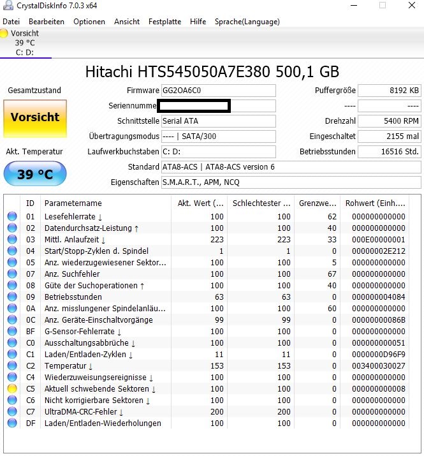Click the Grenzwert column header

317,203
